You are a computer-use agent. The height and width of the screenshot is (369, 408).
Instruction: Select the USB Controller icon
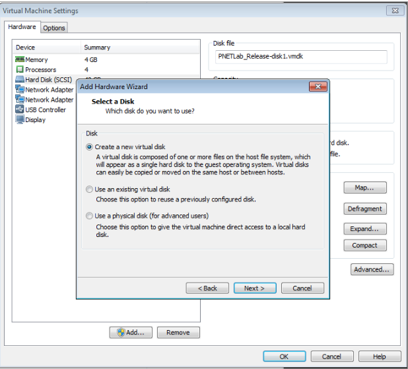(20, 110)
